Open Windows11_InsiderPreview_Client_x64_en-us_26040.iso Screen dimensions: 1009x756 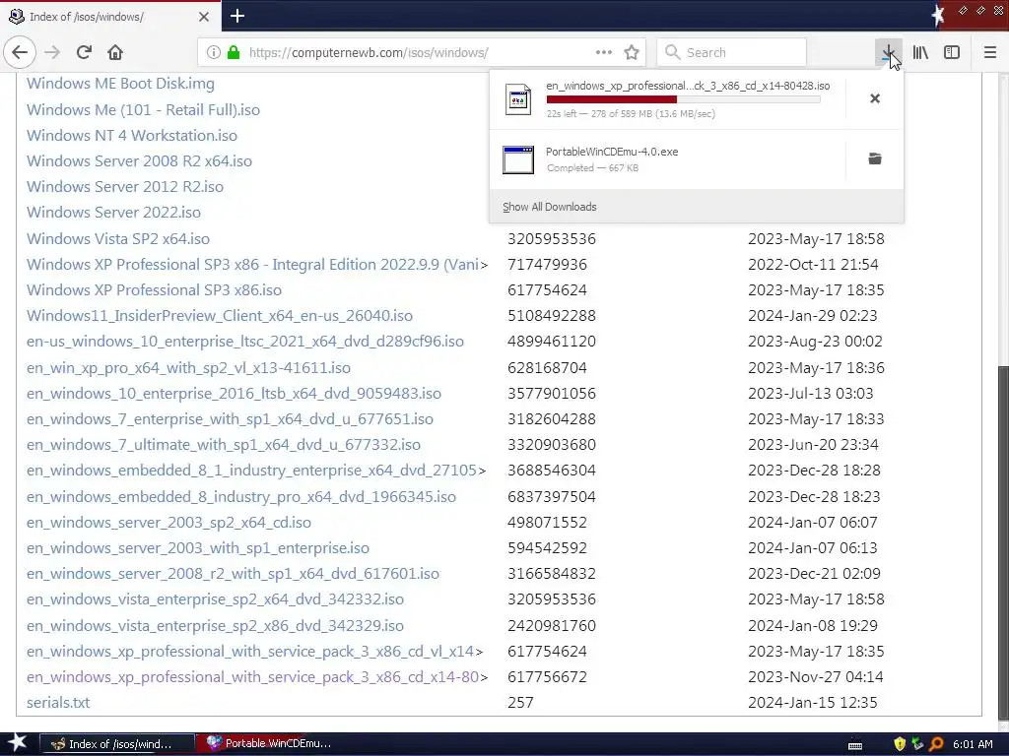(220, 316)
